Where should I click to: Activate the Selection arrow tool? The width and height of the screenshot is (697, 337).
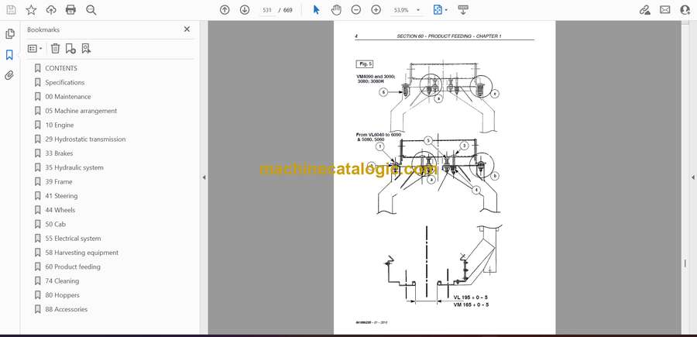point(316,10)
